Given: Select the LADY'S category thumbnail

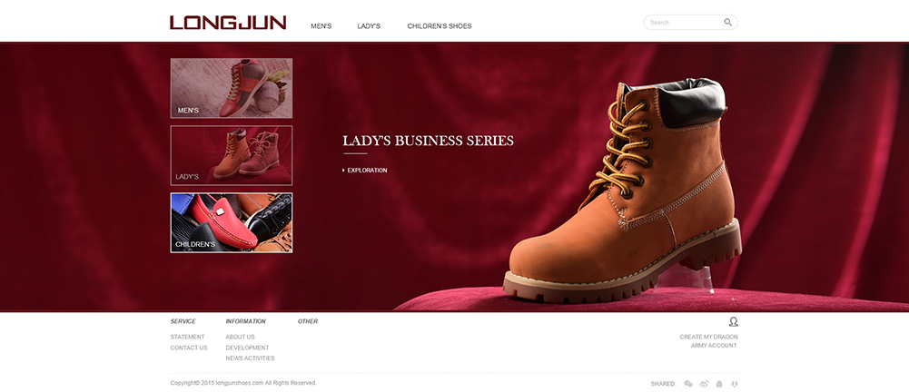Looking at the screenshot, I should [232, 155].
